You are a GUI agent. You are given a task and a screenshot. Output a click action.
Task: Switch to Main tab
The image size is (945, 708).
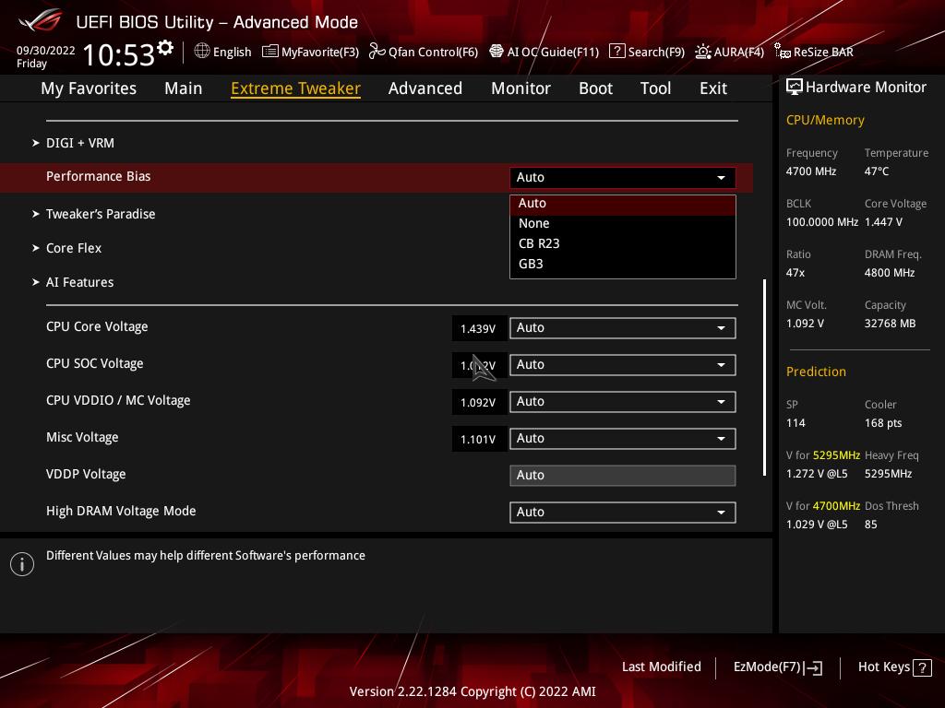(x=184, y=88)
